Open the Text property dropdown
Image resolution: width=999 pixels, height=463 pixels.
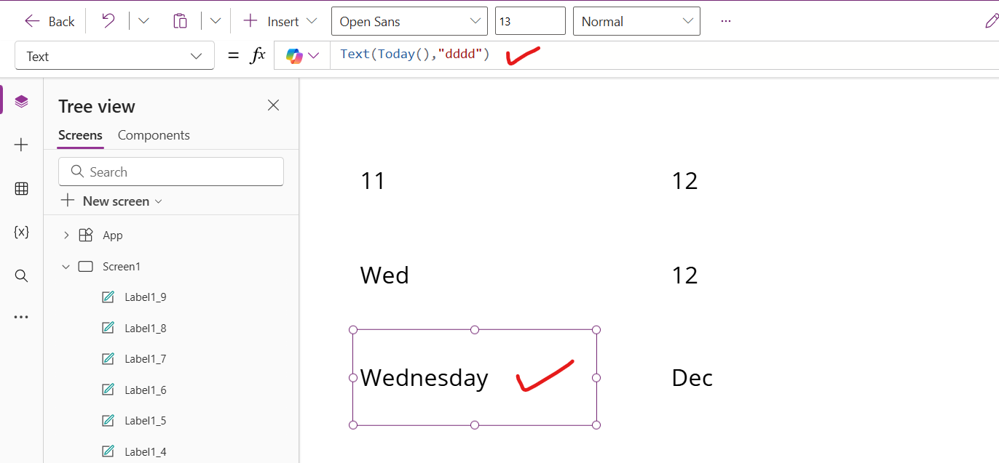[114, 56]
